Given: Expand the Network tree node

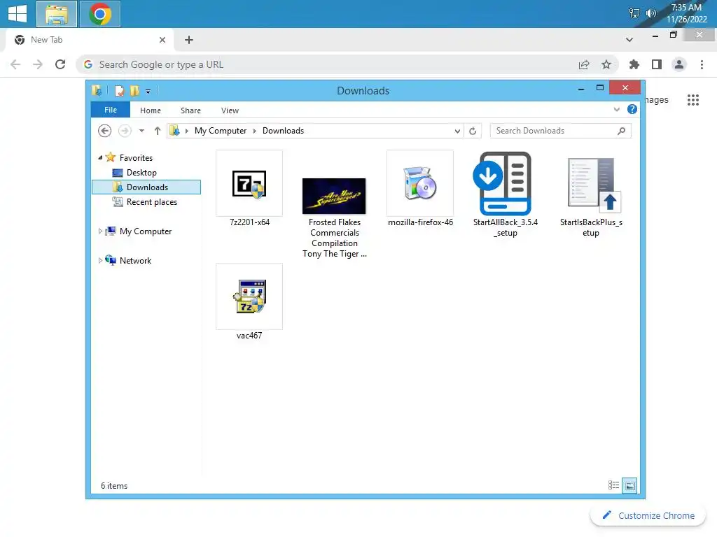Looking at the screenshot, I should 100,261.
